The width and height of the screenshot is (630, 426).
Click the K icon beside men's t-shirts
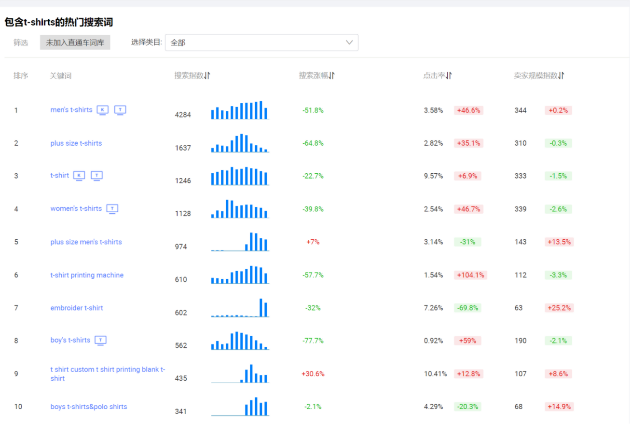(103, 110)
